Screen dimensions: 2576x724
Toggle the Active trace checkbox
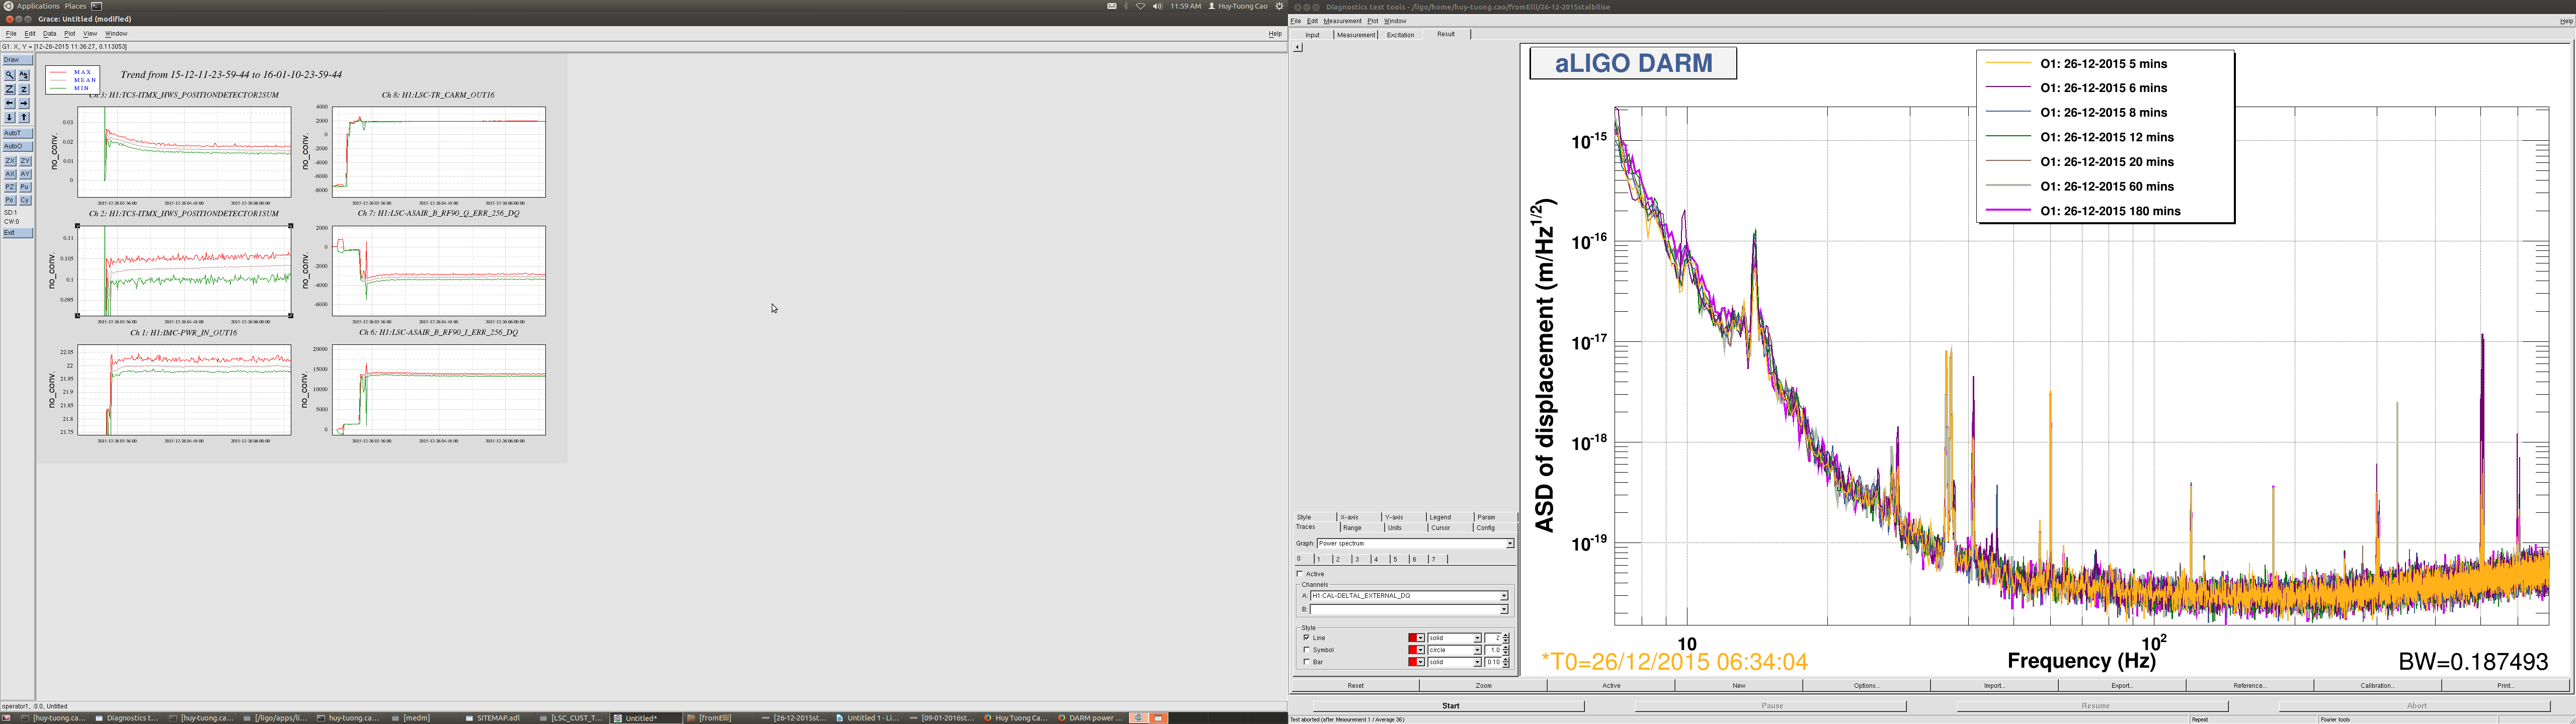[x=1300, y=574]
